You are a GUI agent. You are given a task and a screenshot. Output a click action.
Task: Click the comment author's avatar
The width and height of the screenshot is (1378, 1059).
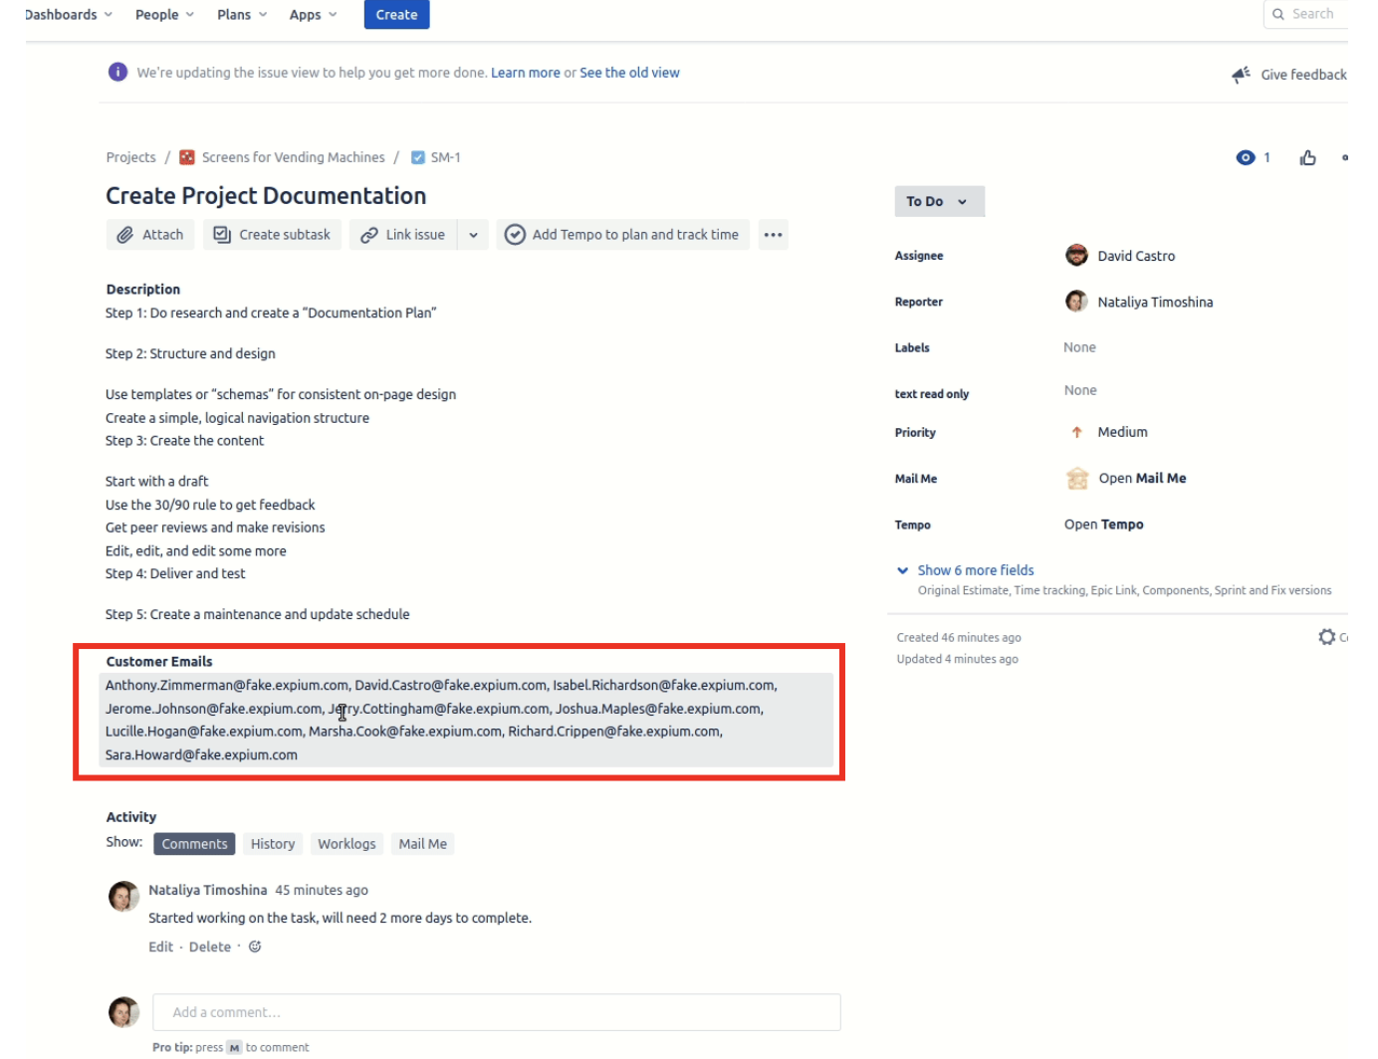coord(123,896)
